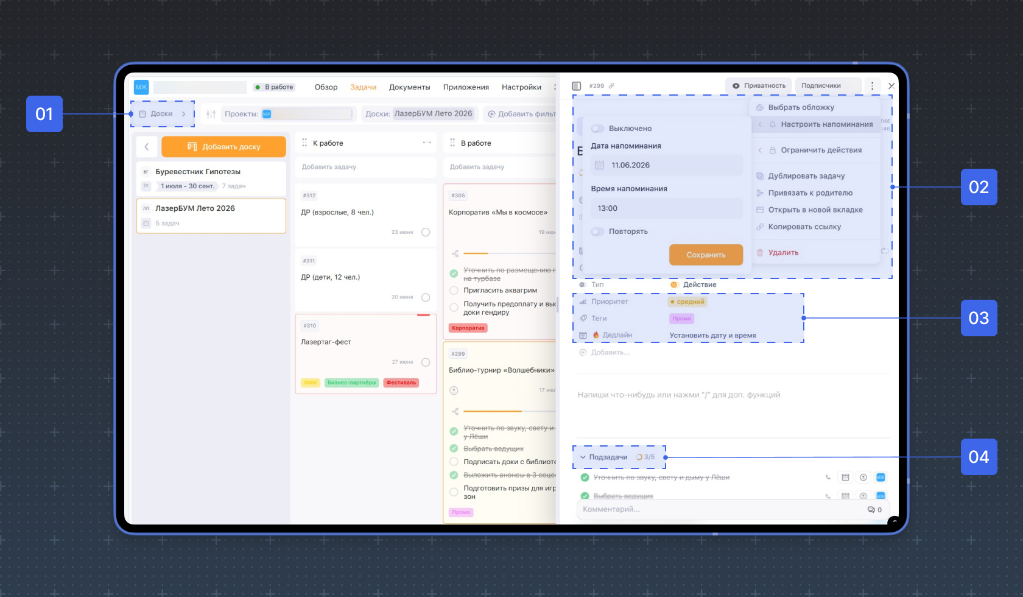Collapse the boards sidebar with back chevron
The image size is (1023, 597).
147,147
